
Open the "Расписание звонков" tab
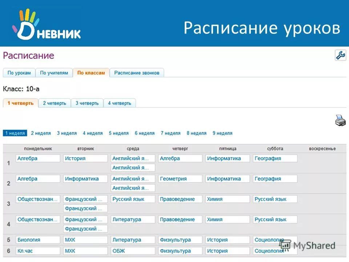click(137, 72)
